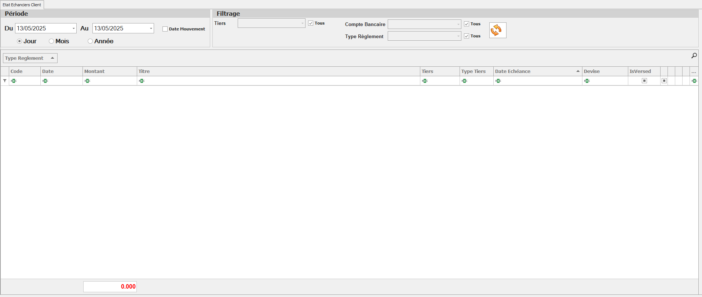Enable the Date Mouvement checkbox
The height and width of the screenshot is (297, 702).
(x=165, y=29)
